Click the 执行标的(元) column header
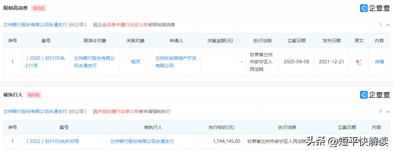 pos(222,127)
